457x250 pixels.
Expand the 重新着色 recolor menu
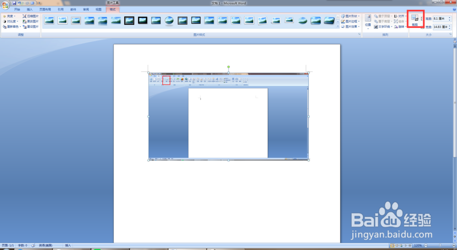coord(12,27)
